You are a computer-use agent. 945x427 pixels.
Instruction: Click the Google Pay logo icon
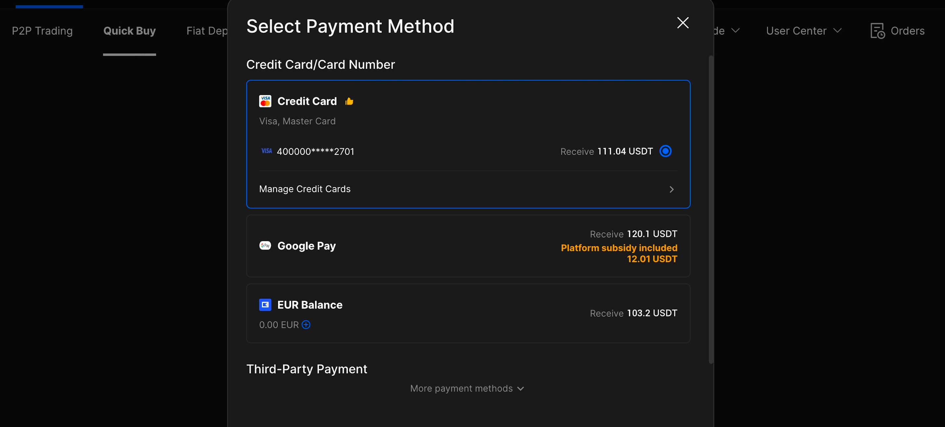coord(265,245)
